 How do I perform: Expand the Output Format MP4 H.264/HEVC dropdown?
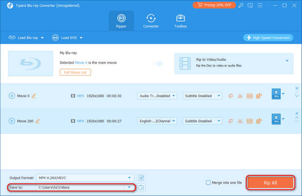(x=85, y=177)
